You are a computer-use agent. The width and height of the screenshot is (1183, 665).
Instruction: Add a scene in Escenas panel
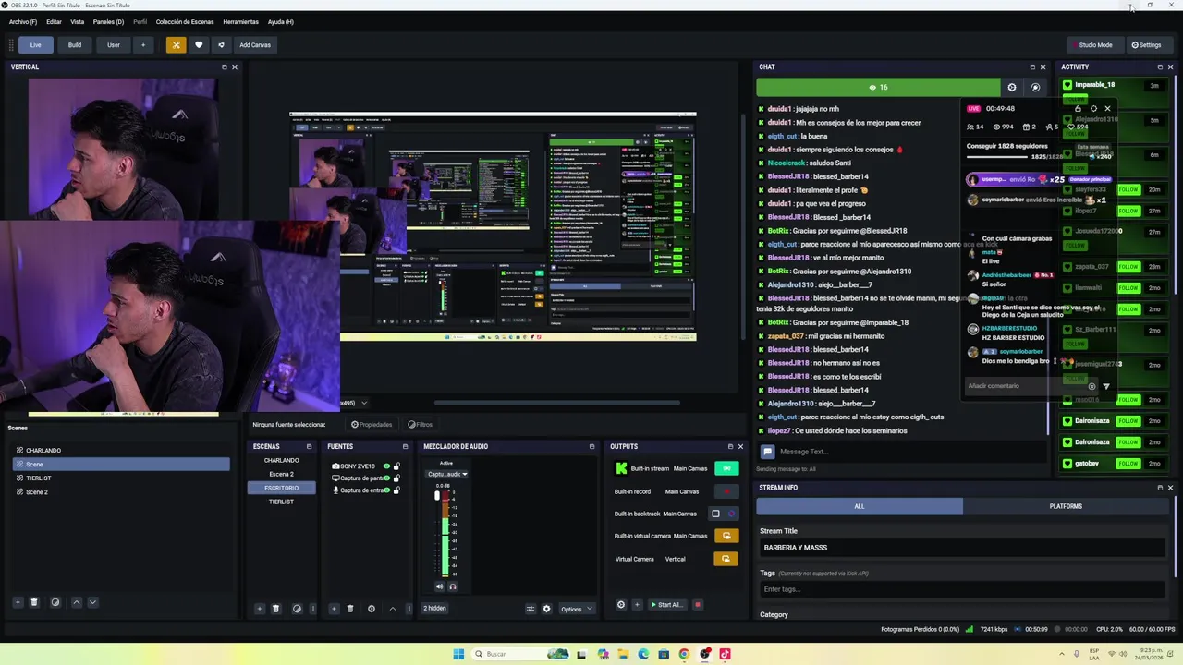(x=260, y=609)
